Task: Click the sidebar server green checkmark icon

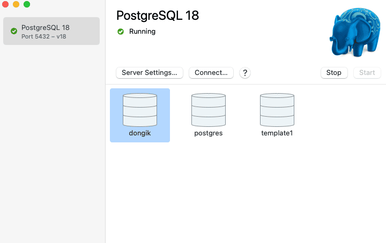Action: (14, 31)
